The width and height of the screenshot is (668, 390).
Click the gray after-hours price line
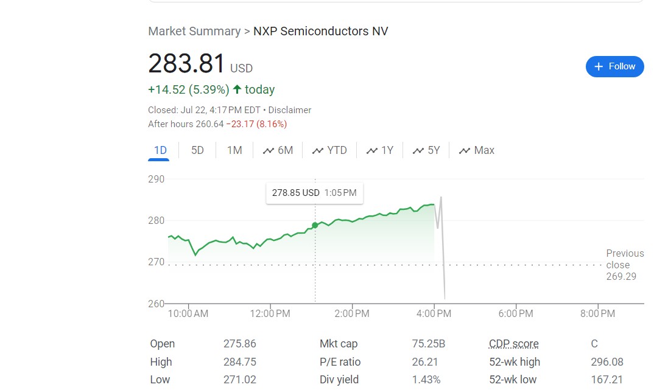(443, 256)
